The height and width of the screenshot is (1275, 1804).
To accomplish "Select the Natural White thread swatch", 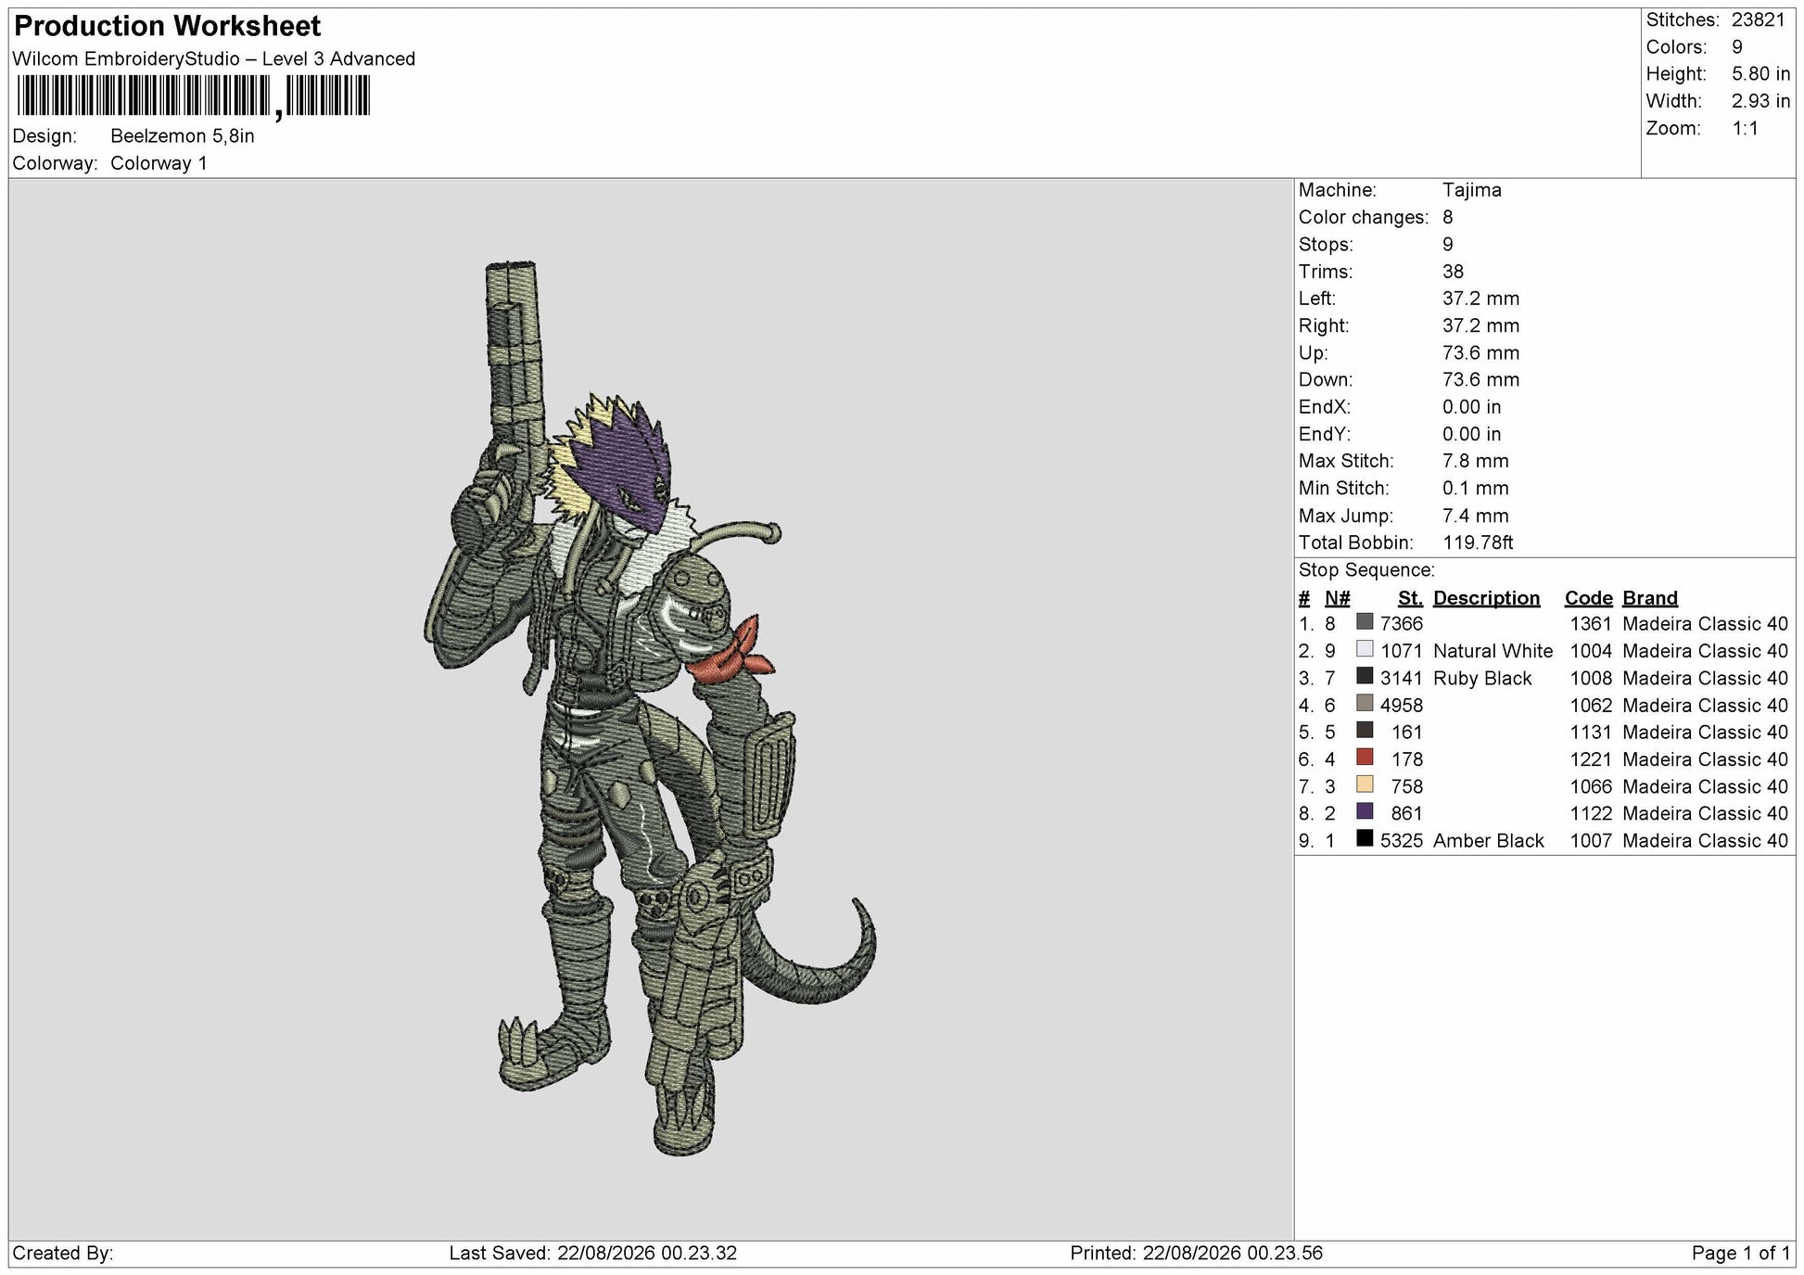I will pos(1365,649).
